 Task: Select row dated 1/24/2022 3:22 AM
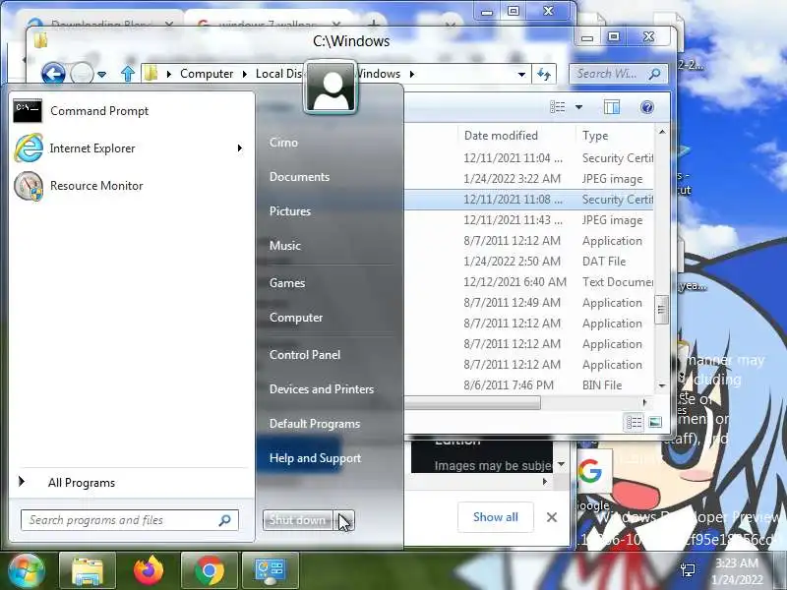529,179
